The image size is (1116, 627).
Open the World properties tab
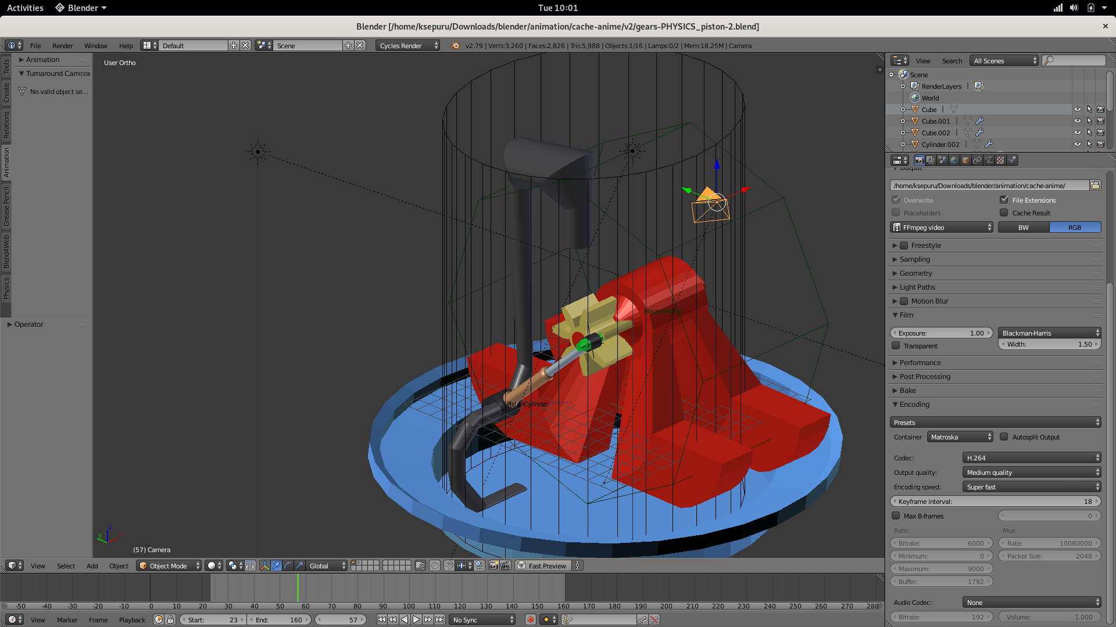(954, 160)
